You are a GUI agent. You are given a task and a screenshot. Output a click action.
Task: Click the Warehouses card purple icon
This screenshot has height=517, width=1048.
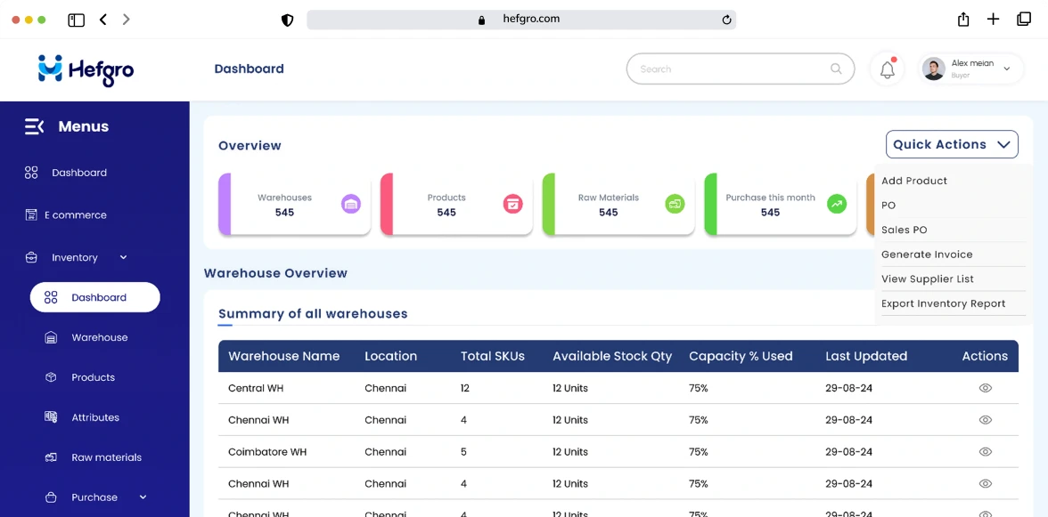[x=351, y=204]
